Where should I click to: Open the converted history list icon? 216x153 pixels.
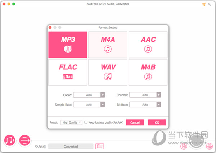tap(210, 146)
